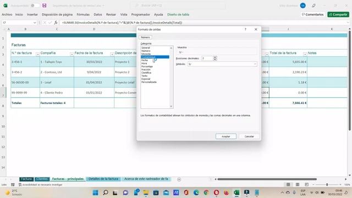The width and height of the screenshot is (352, 198).
Task: Click the cancel formula X icon
Action: [x=45, y=23]
